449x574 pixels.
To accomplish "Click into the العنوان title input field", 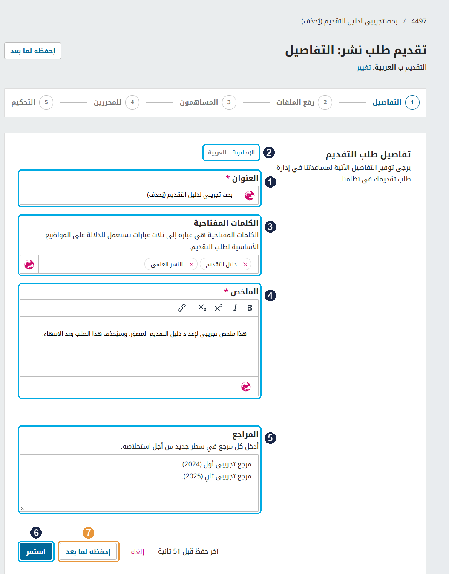I will click(130, 195).
